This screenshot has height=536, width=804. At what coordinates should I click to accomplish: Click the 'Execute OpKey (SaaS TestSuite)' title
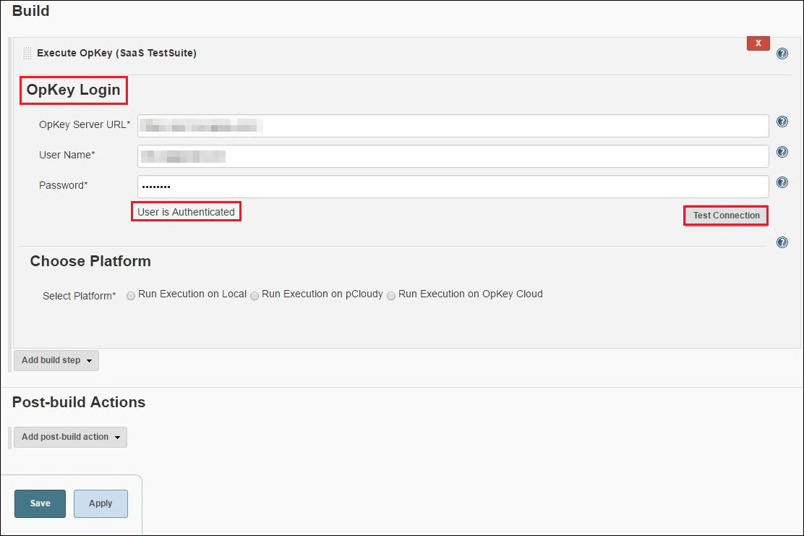point(116,53)
